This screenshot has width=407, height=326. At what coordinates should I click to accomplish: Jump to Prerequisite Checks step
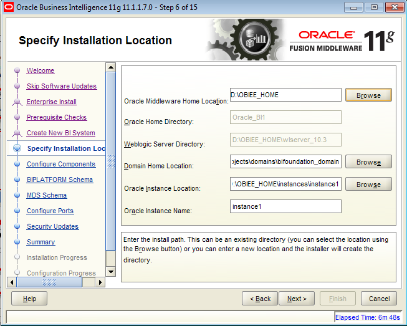coord(57,117)
